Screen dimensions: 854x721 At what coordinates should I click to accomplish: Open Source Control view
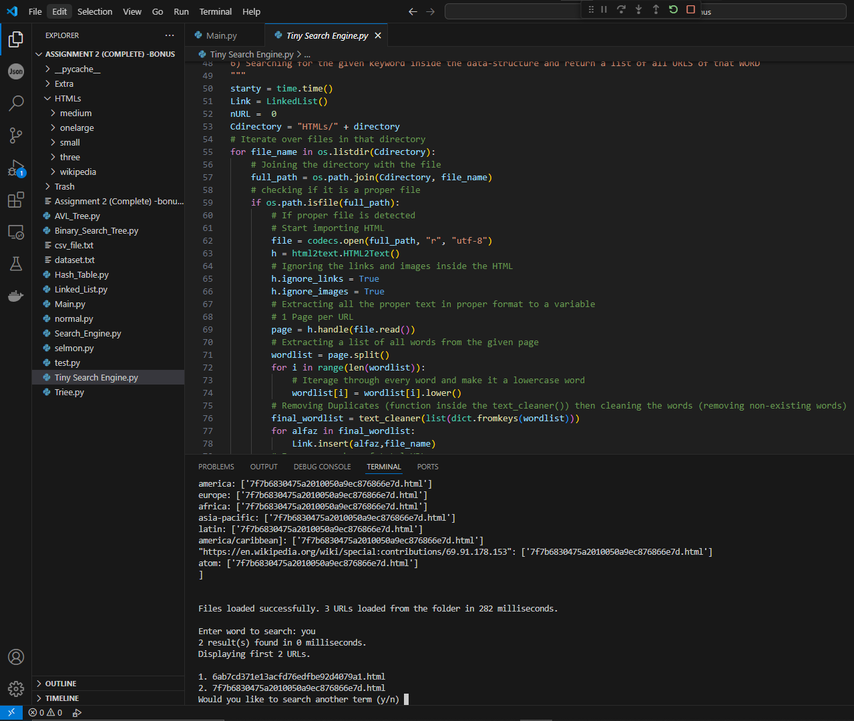click(16, 135)
